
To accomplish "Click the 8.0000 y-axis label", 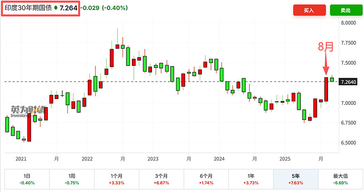I will [349, 23].
